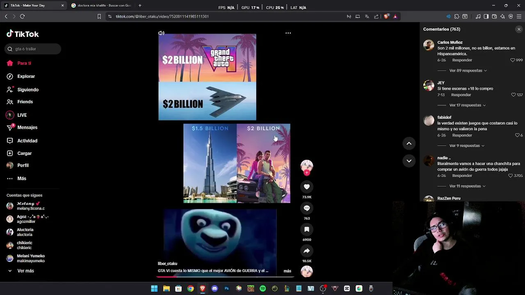Open Photoshop from the taskbar

[226, 289]
